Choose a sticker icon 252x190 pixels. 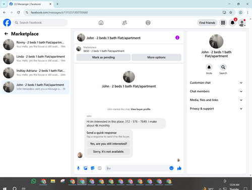pyautogui.click(x=93, y=168)
